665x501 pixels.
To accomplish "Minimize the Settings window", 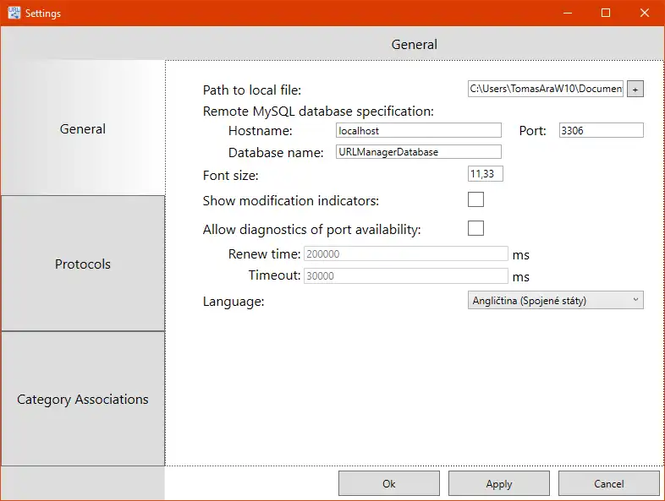I will point(568,13).
